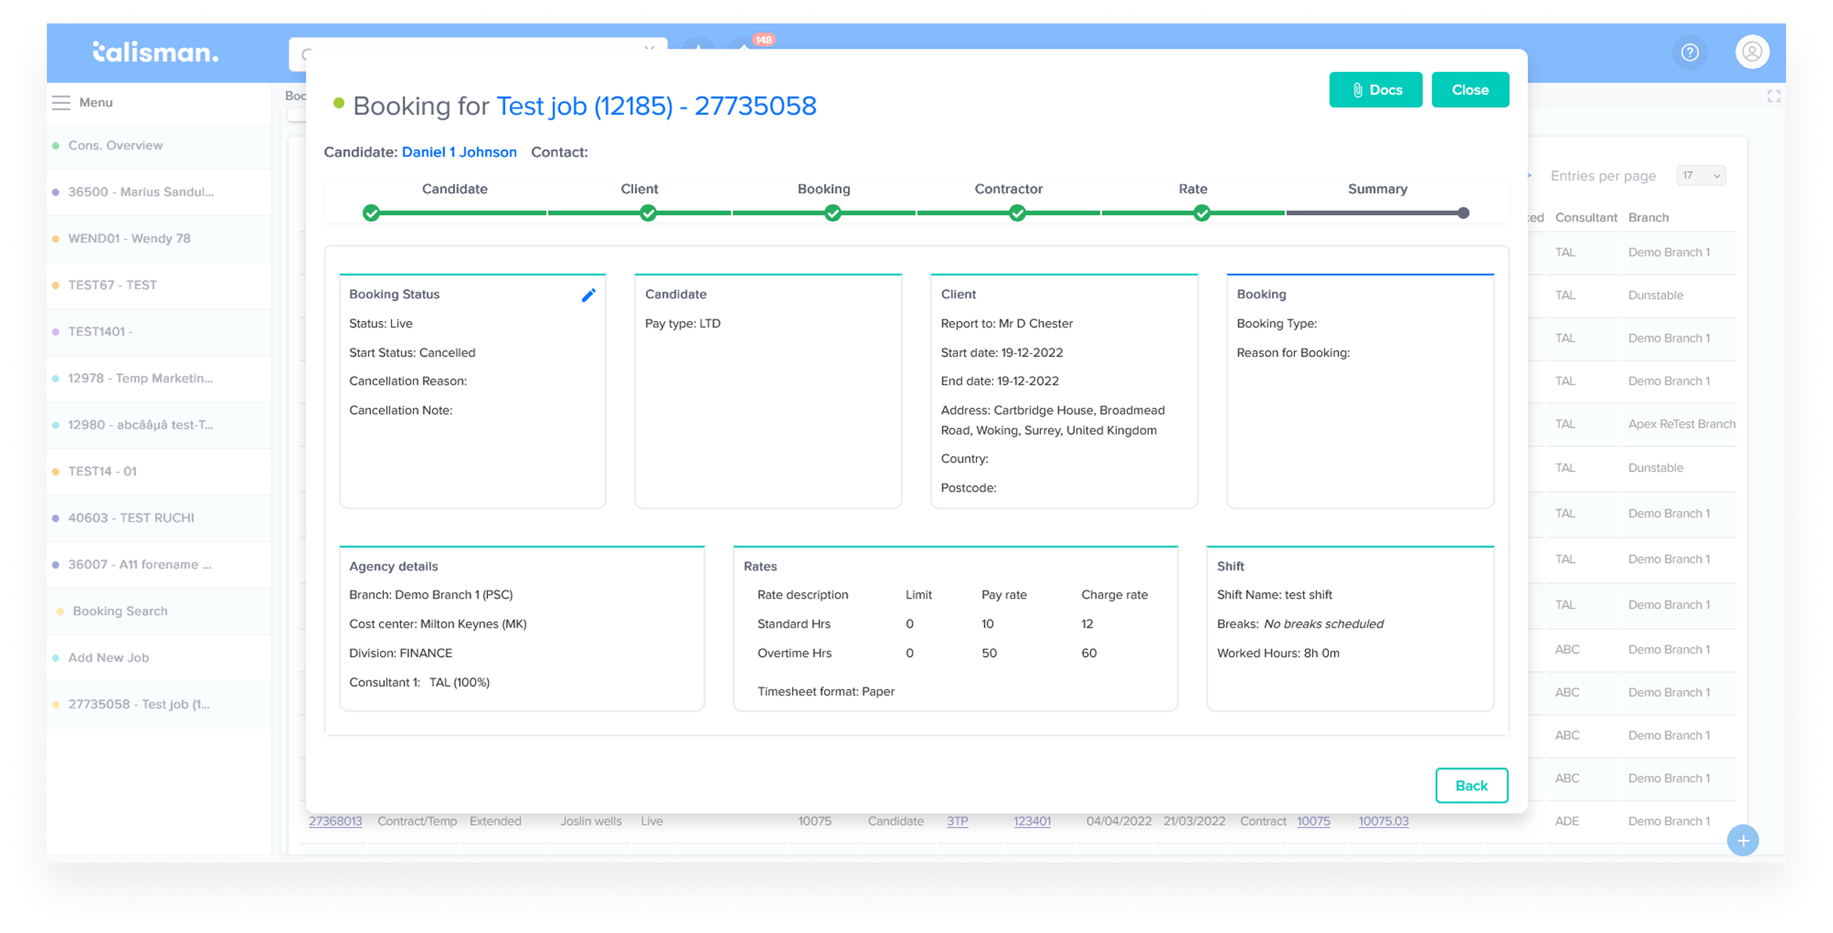
Task: Open the Daniel 1 Johnson candidate link
Action: (459, 152)
